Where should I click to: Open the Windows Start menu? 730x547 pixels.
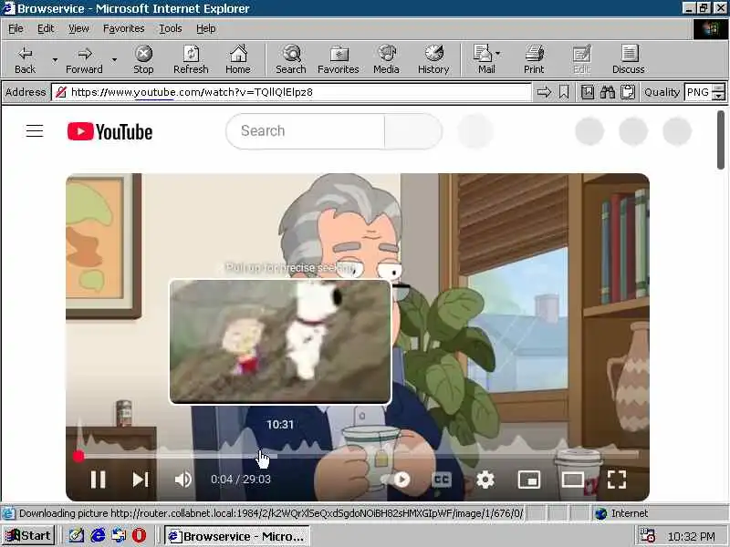click(x=28, y=536)
